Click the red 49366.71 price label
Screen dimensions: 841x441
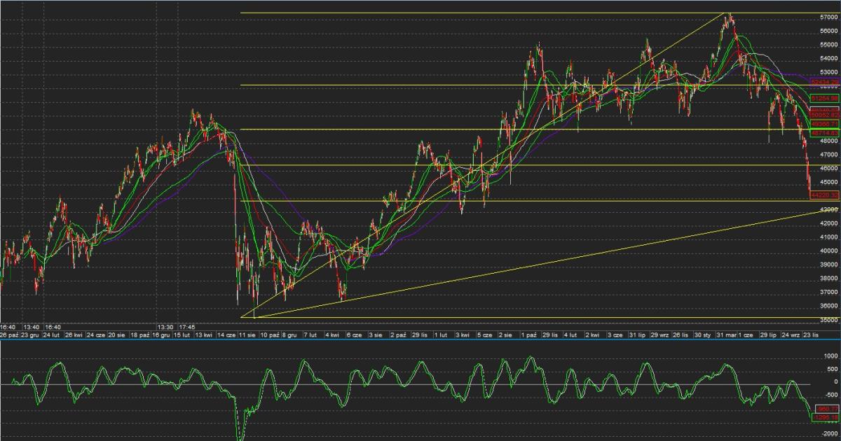(x=824, y=123)
